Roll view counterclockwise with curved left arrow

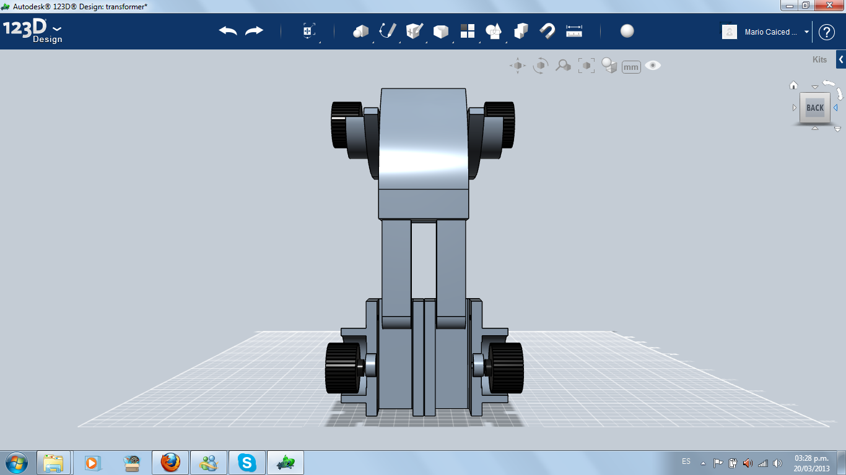coord(829,83)
